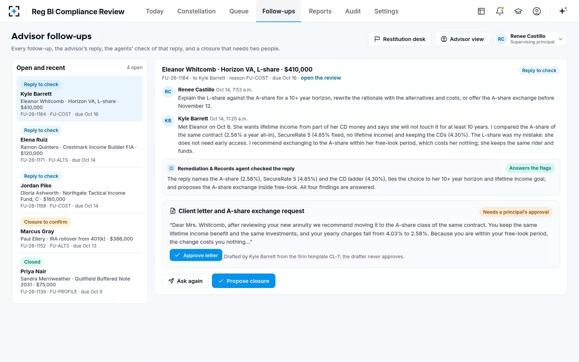Open the Elena Ruiz follow-up
The height and width of the screenshot is (362, 579).
[x=80, y=144]
